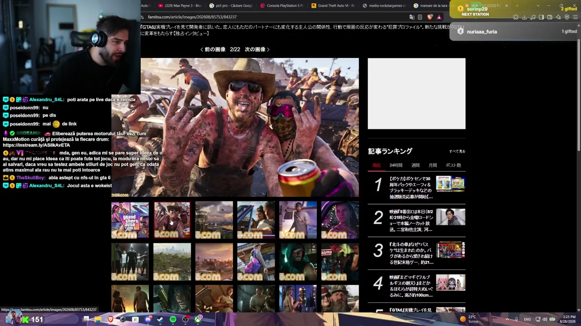Open the ranking 2 movie portrait thumbnail
Image resolution: width=581 pixels, height=326 pixels.
[450, 217]
